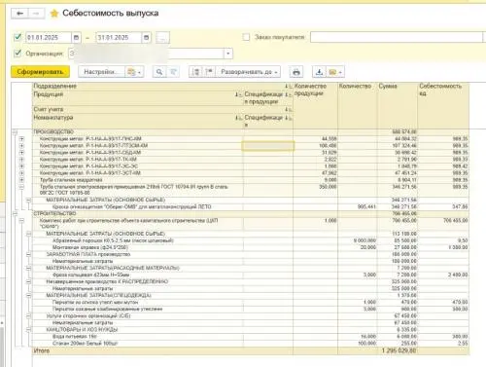Click the back navigation arrow
The width and height of the screenshot is (486, 367).
tap(19, 14)
